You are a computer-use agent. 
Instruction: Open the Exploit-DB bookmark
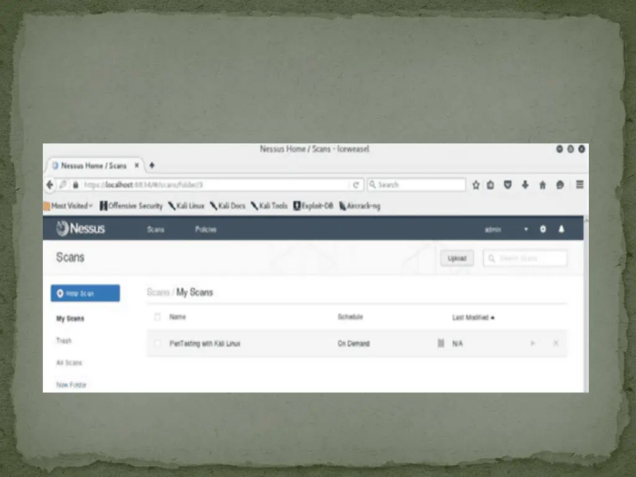tap(313, 206)
